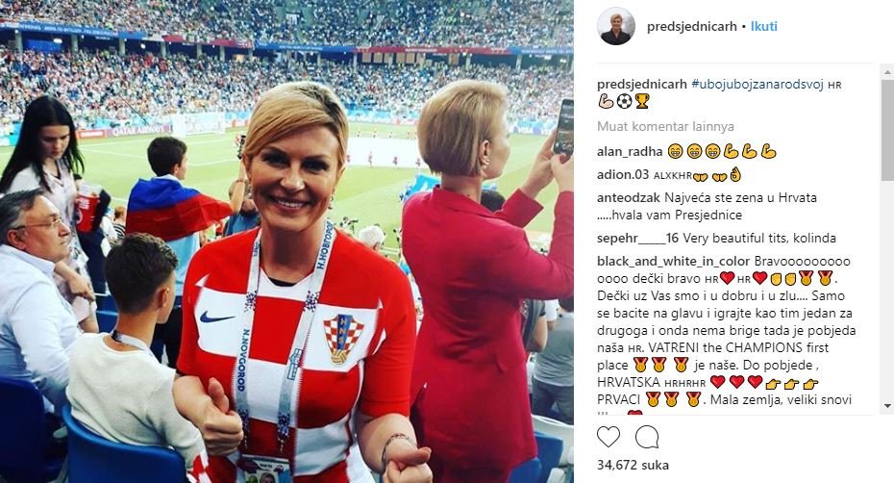
Task: Open the alan_radha commenter profile
Action: coord(630,152)
